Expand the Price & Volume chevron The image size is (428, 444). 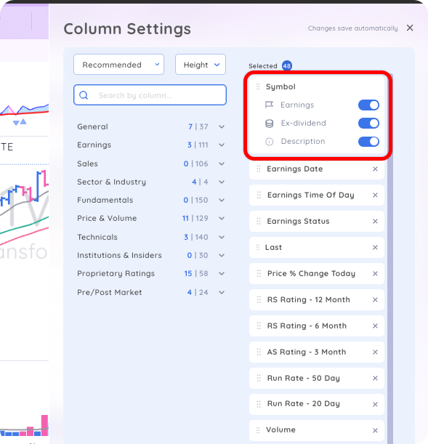click(x=222, y=218)
